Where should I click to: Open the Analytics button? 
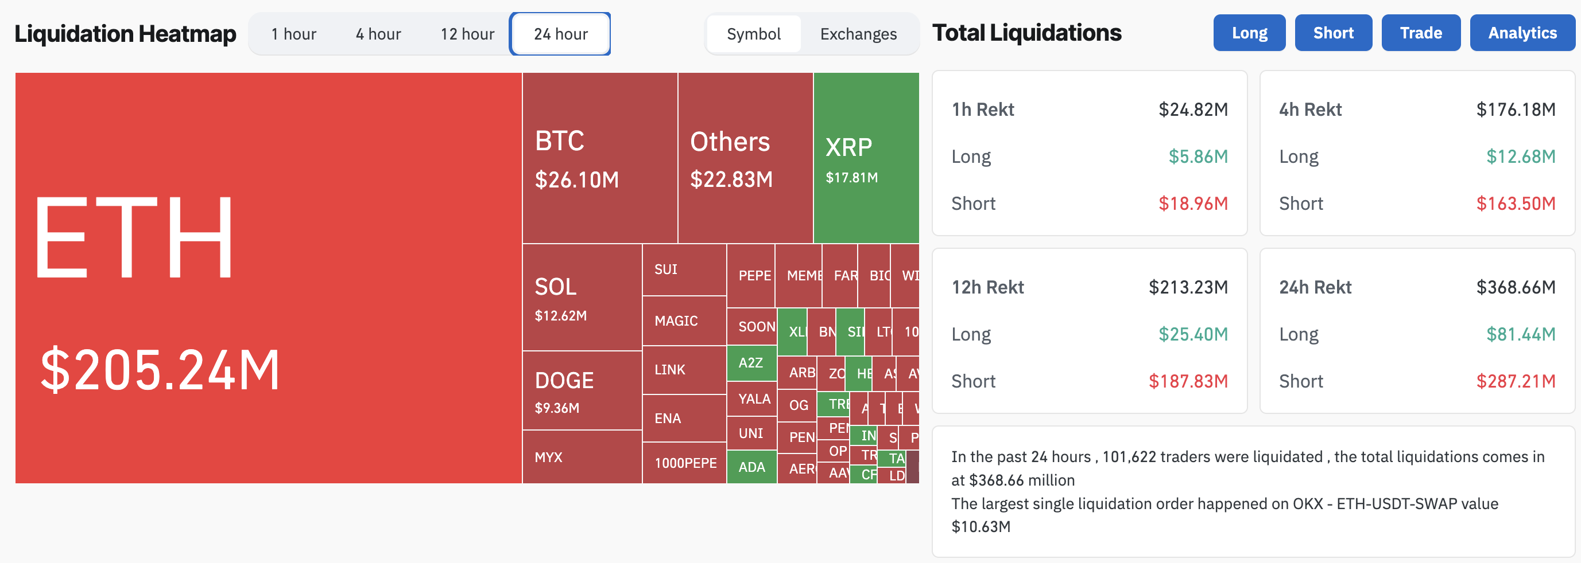[x=1522, y=33]
